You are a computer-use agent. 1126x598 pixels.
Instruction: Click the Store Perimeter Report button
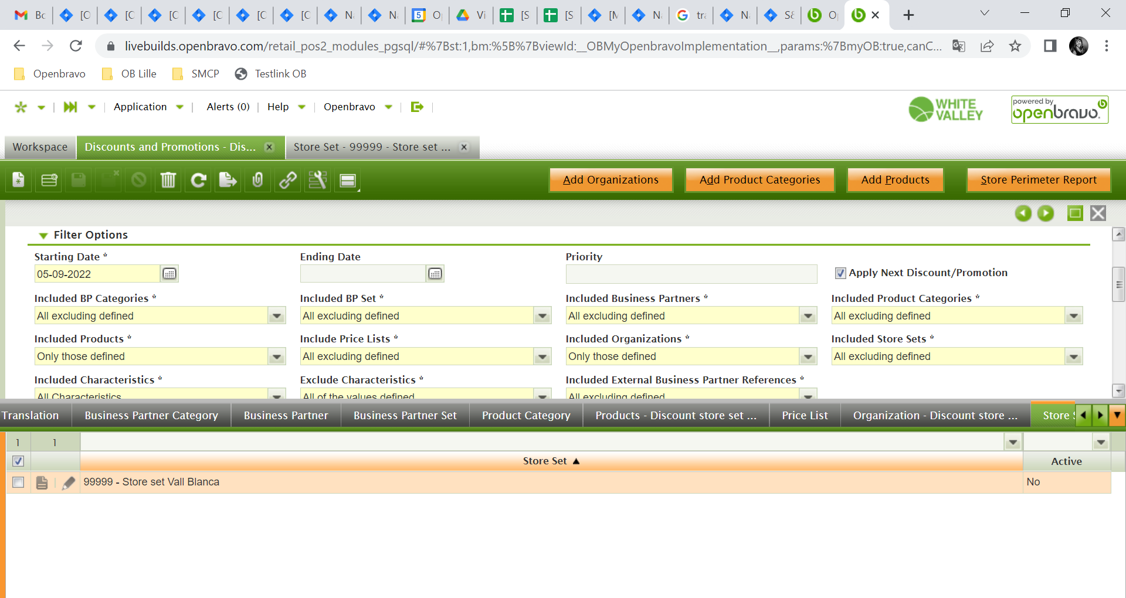click(1038, 180)
